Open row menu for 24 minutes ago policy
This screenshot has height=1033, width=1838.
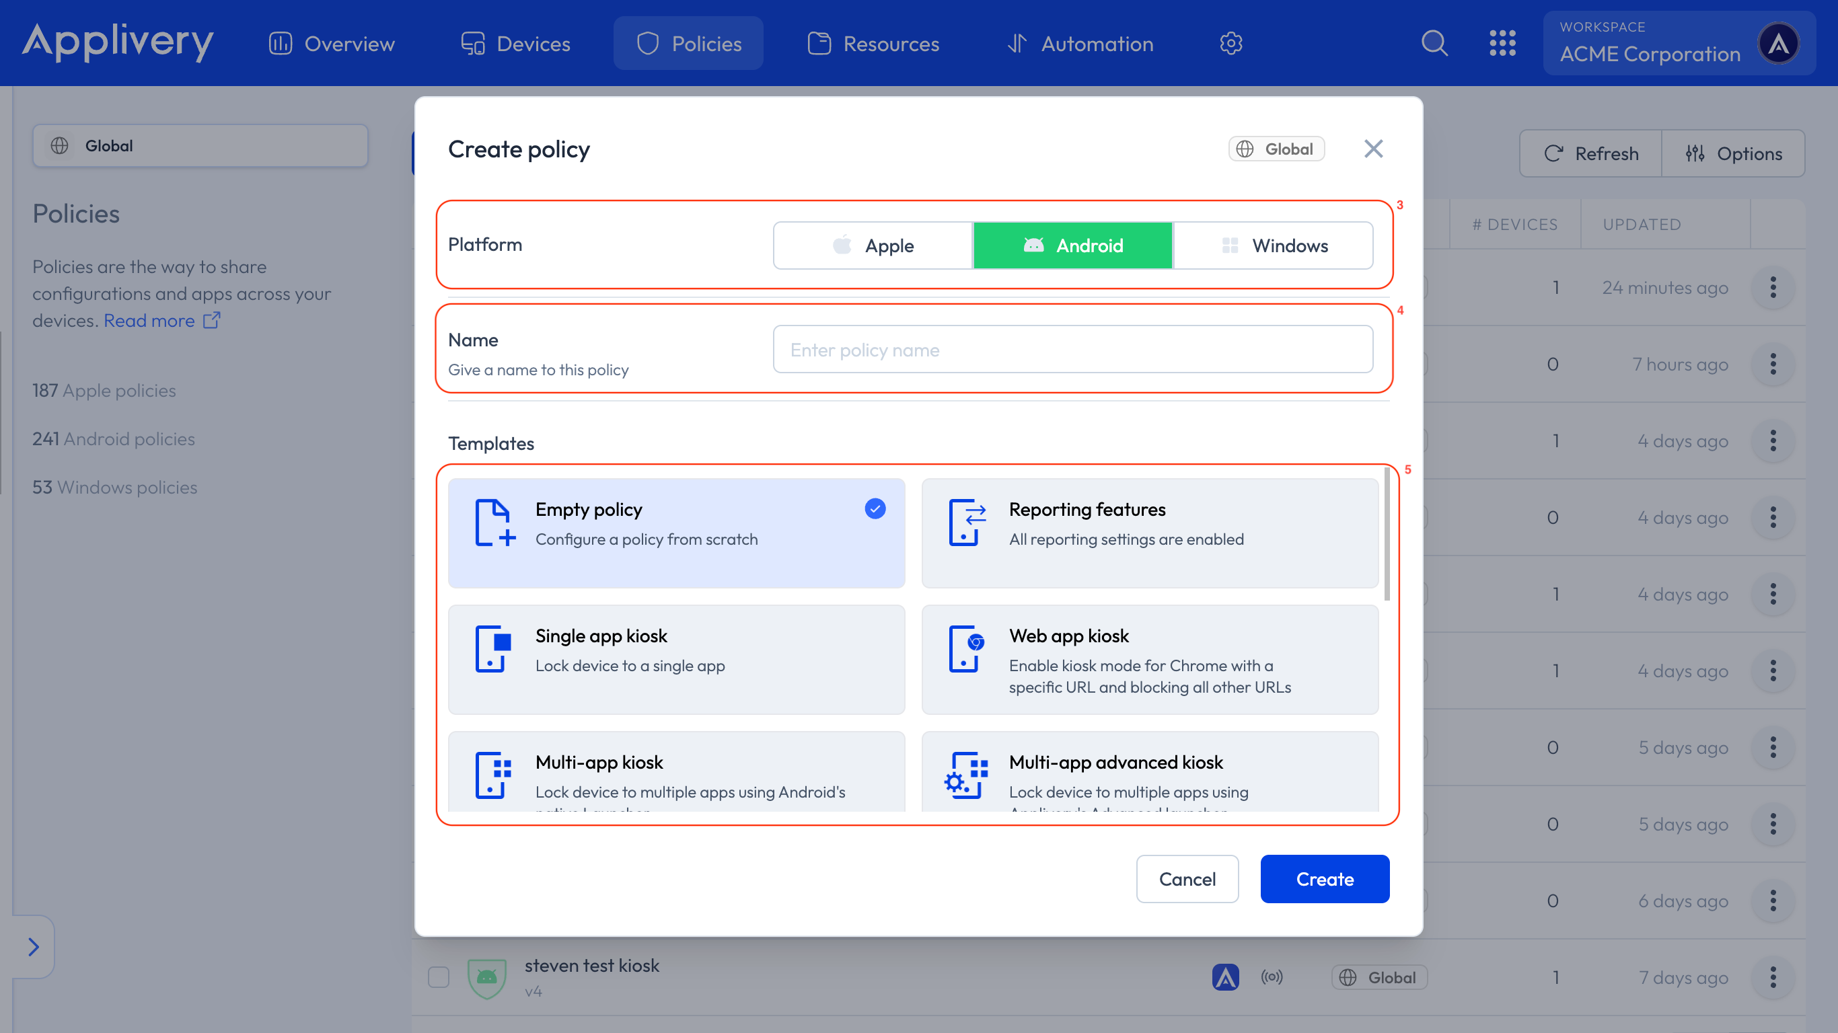pos(1772,287)
